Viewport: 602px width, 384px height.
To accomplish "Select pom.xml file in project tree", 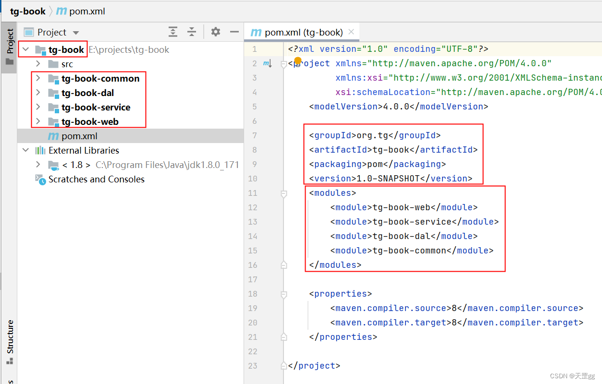I will (x=80, y=136).
